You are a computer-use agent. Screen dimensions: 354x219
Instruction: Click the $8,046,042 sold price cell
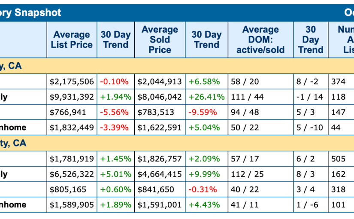click(160, 97)
